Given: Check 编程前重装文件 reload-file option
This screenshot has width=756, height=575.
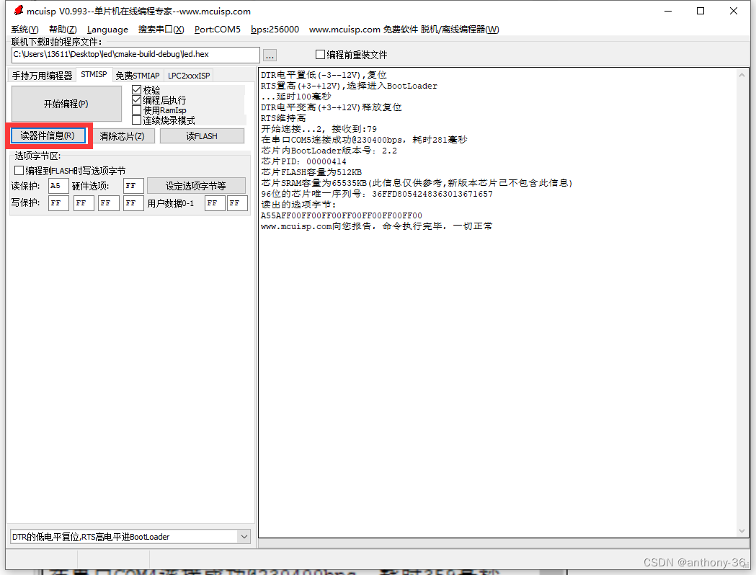Looking at the screenshot, I should coord(320,55).
